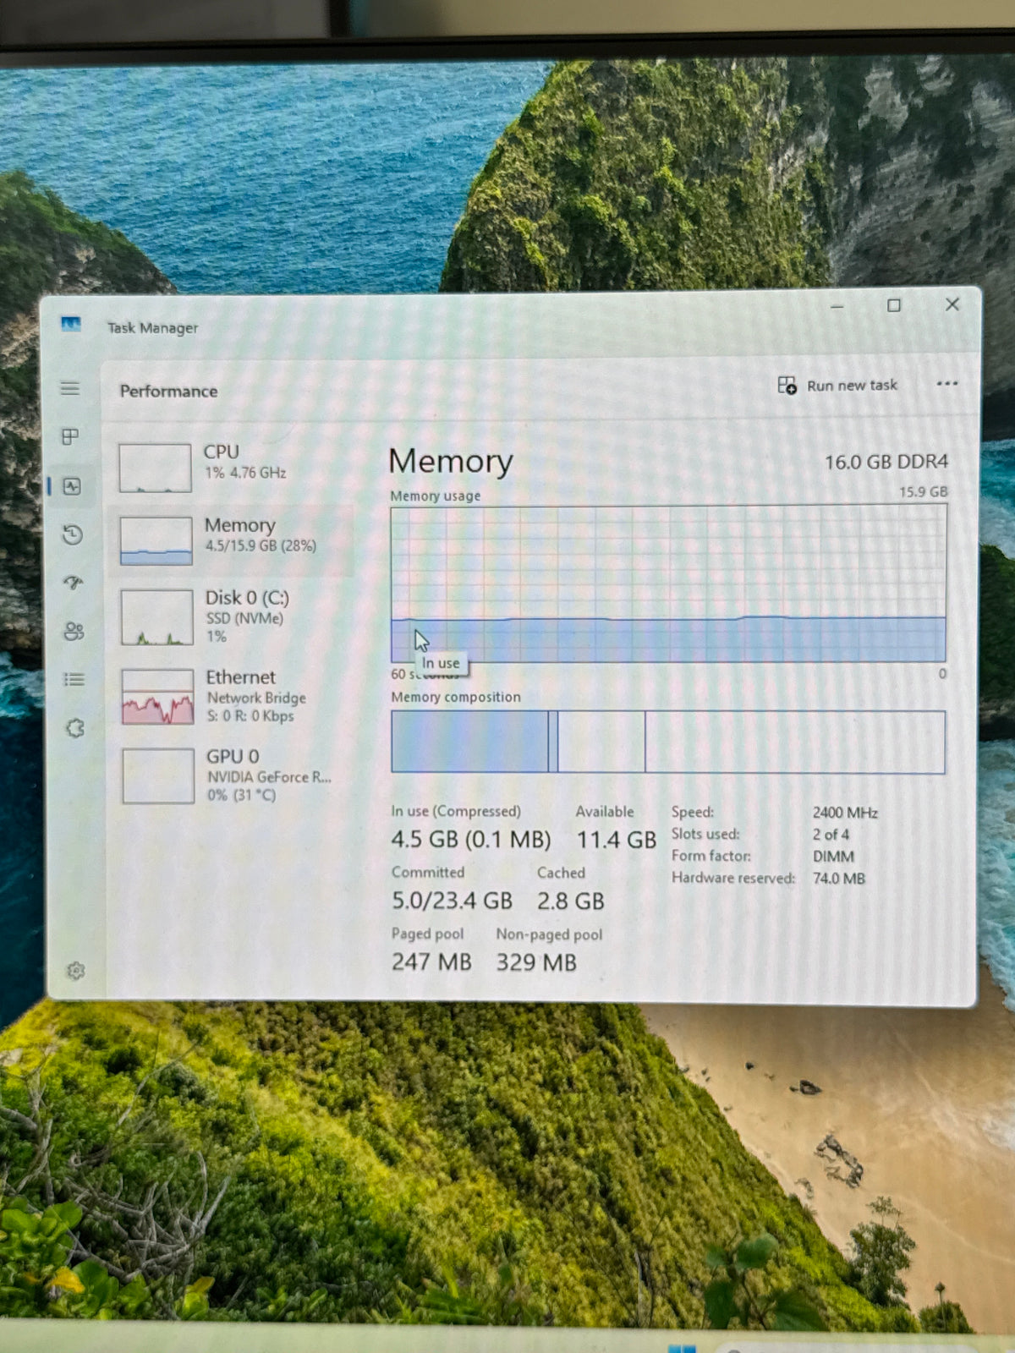Go to the Processes page icon in sidebar
1015x1353 pixels.
click(x=70, y=436)
